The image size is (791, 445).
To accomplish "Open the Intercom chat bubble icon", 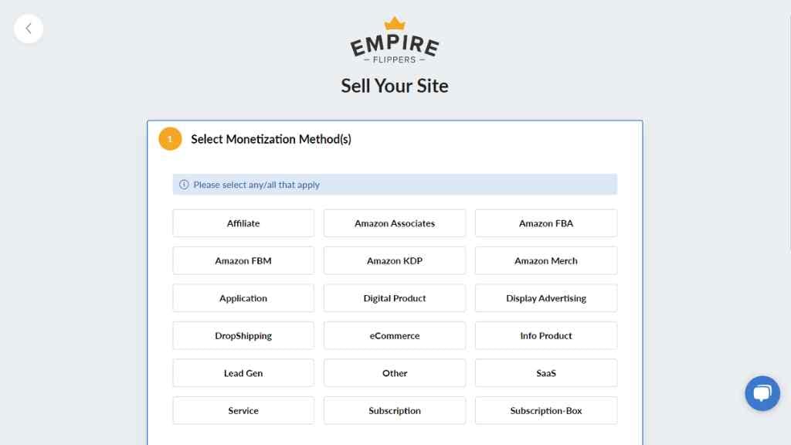I will 762,393.
